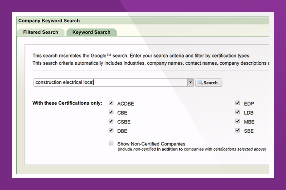
Task: Toggle the CBE certification checkbox
Action: click(x=111, y=112)
